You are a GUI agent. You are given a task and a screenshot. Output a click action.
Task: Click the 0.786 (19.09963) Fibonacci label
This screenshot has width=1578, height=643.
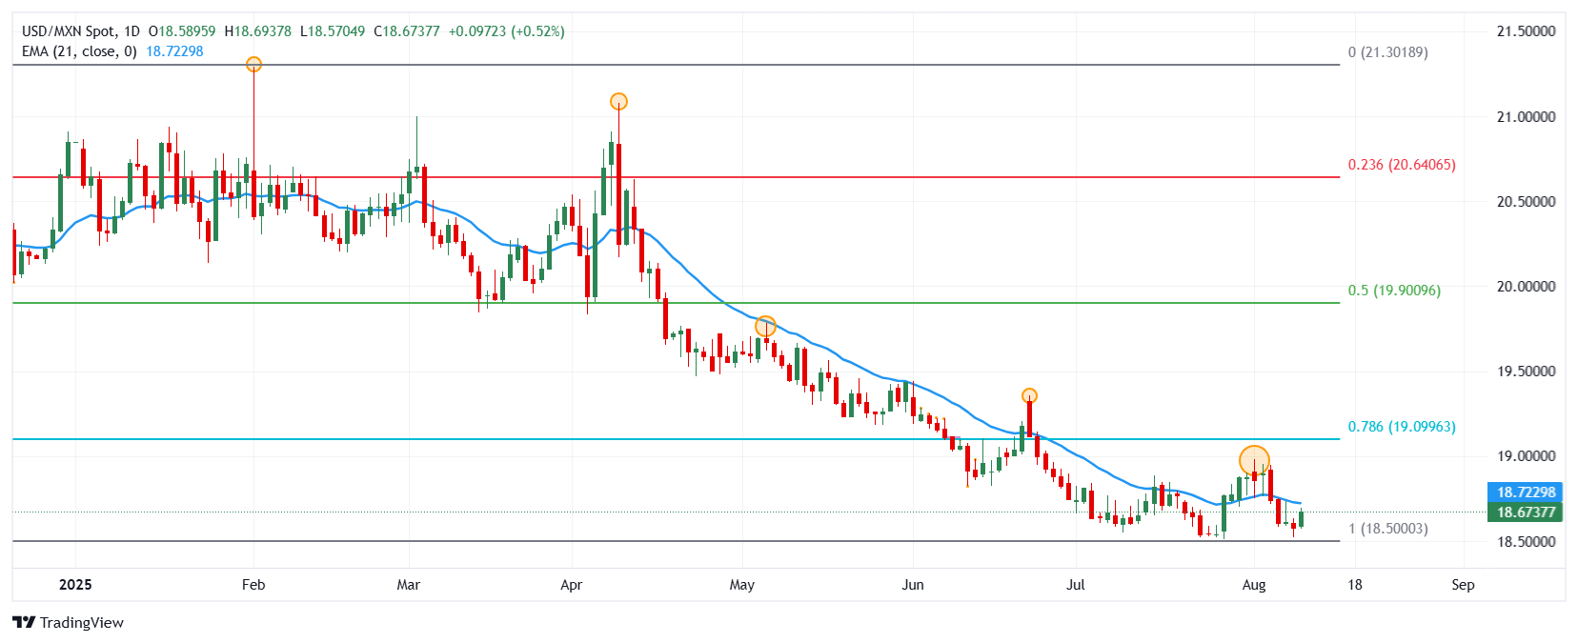[x=1401, y=427]
